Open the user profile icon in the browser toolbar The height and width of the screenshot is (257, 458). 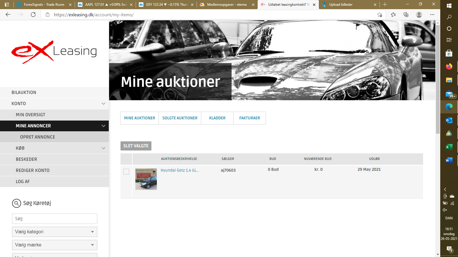click(x=419, y=15)
